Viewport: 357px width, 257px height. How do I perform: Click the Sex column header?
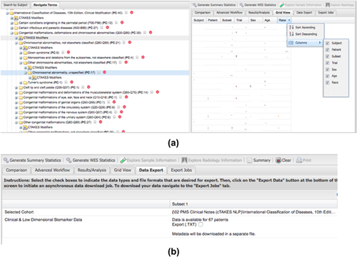pyautogui.click(x=253, y=20)
